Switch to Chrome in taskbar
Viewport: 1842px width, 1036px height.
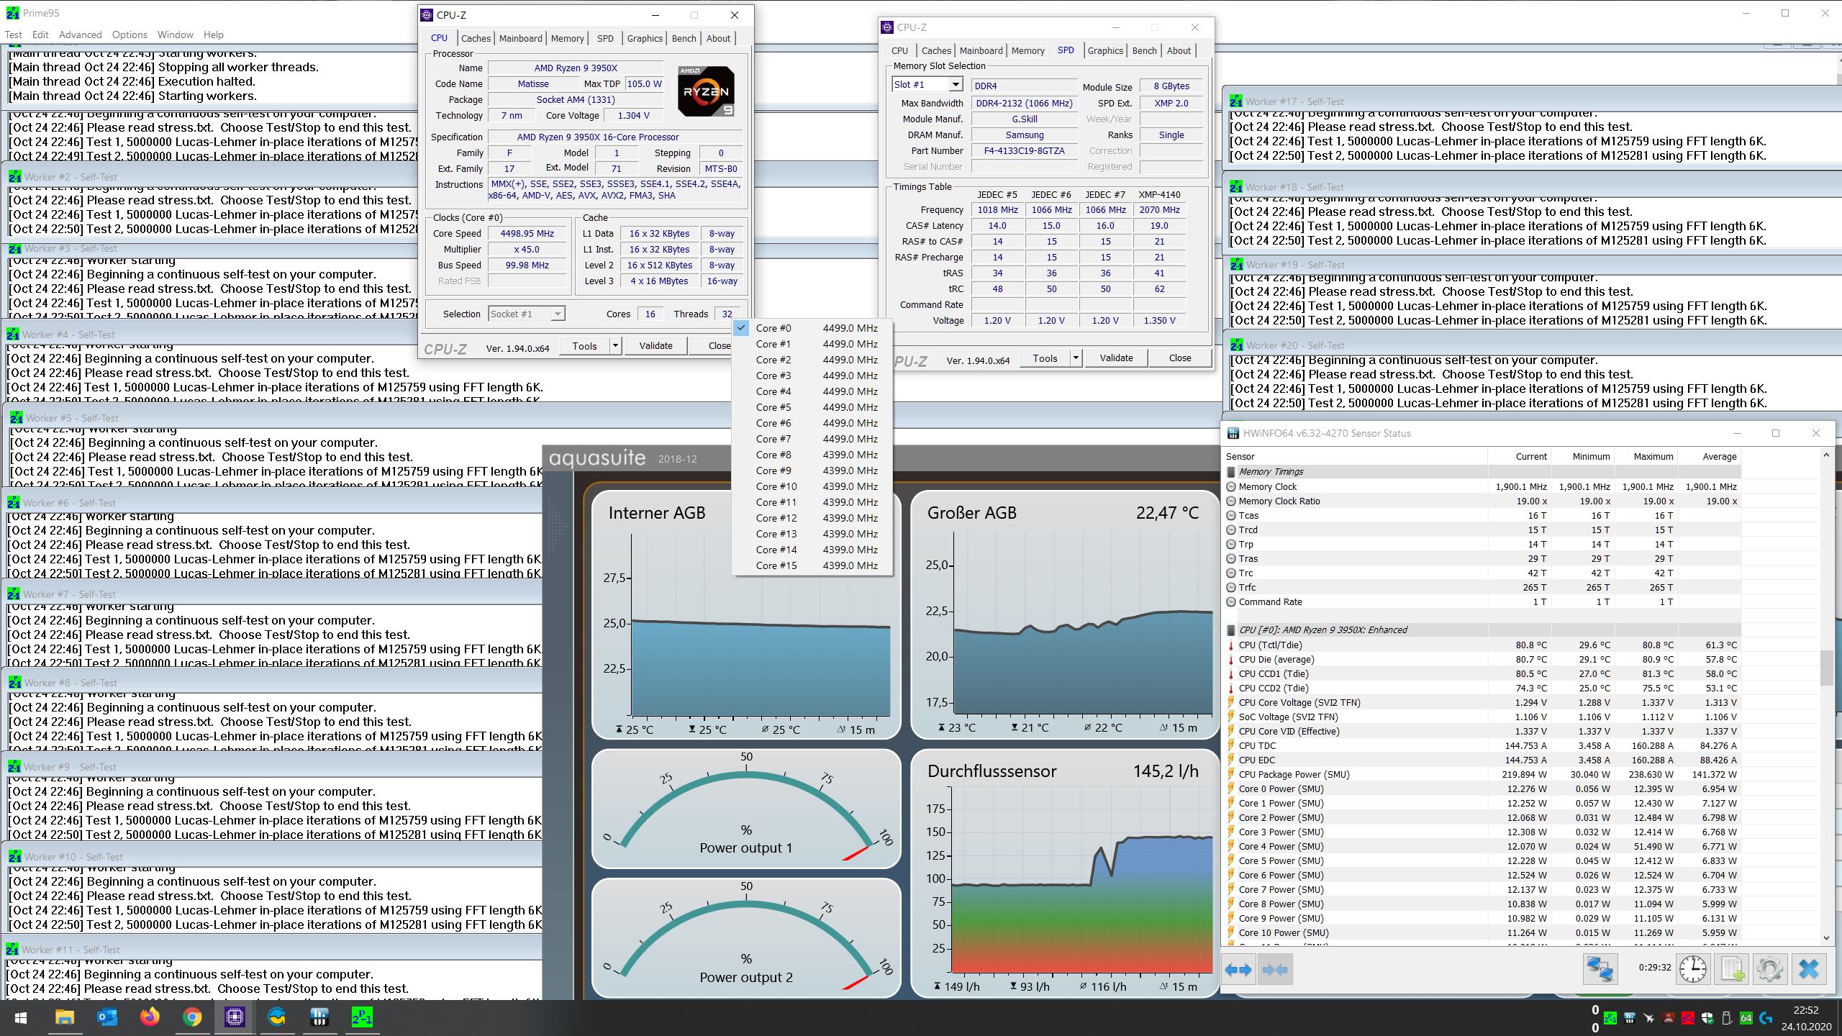(x=192, y=1018)
